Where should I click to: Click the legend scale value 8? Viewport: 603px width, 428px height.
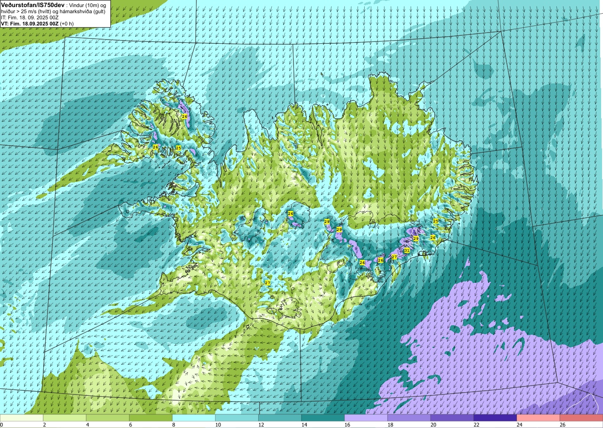click(174, 425)
